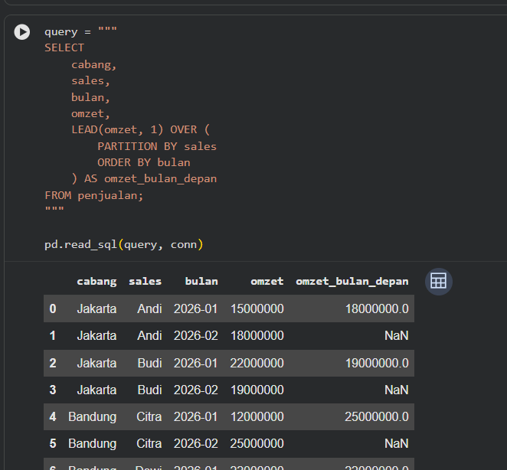Place cursor on the sales, code line
Image resolution: width=507 pixels, height=470 pixels.
click(91, 81)
